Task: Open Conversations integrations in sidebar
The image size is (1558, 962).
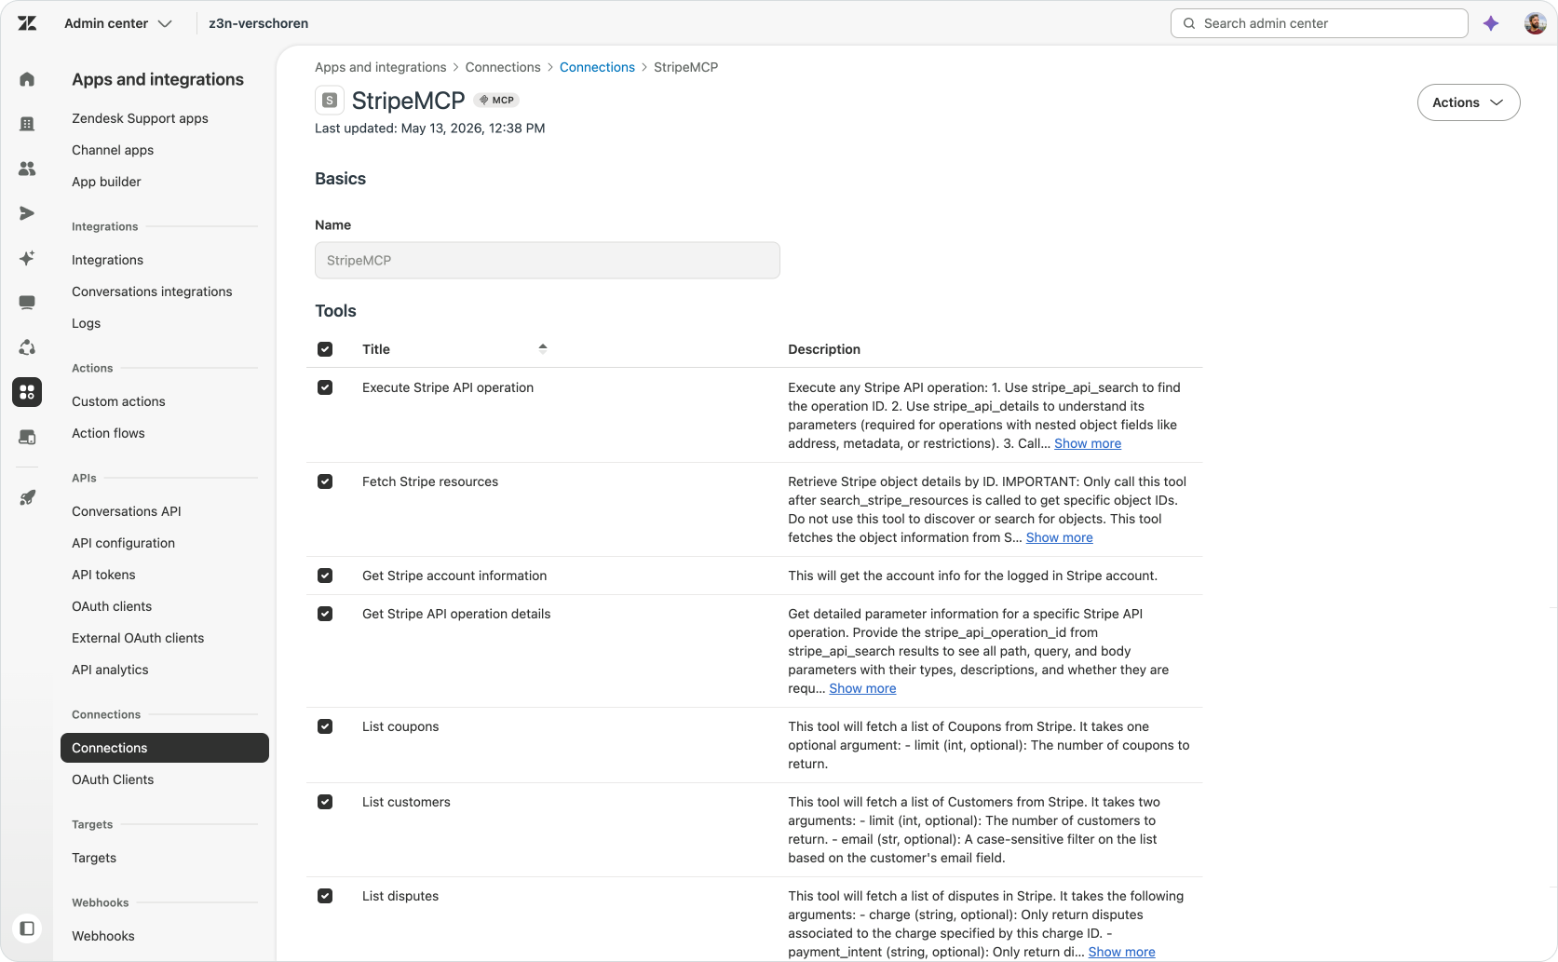Action: [x=152, y=291]
